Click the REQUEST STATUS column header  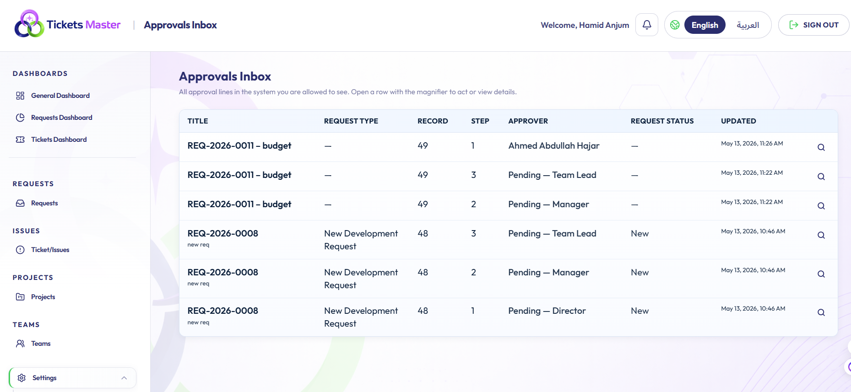[662, 121]
